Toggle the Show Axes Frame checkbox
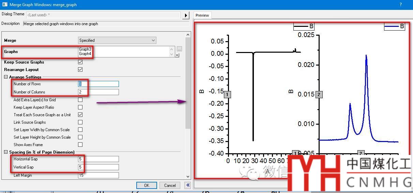Screen dimensions: 413x193 pyautogui.click(x=80, y=145)
